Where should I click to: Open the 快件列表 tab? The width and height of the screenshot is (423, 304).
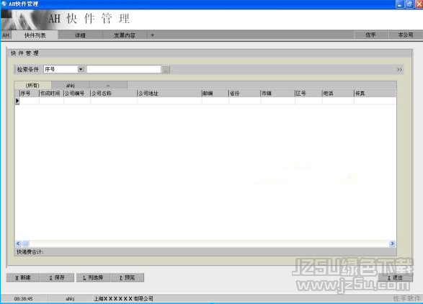pyautogui.click(x=35, y=35)
